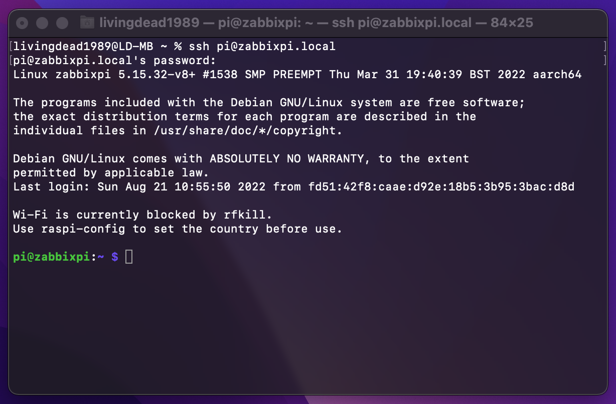Click the folder proxy icon in title bar

click(x=87, y=23)
